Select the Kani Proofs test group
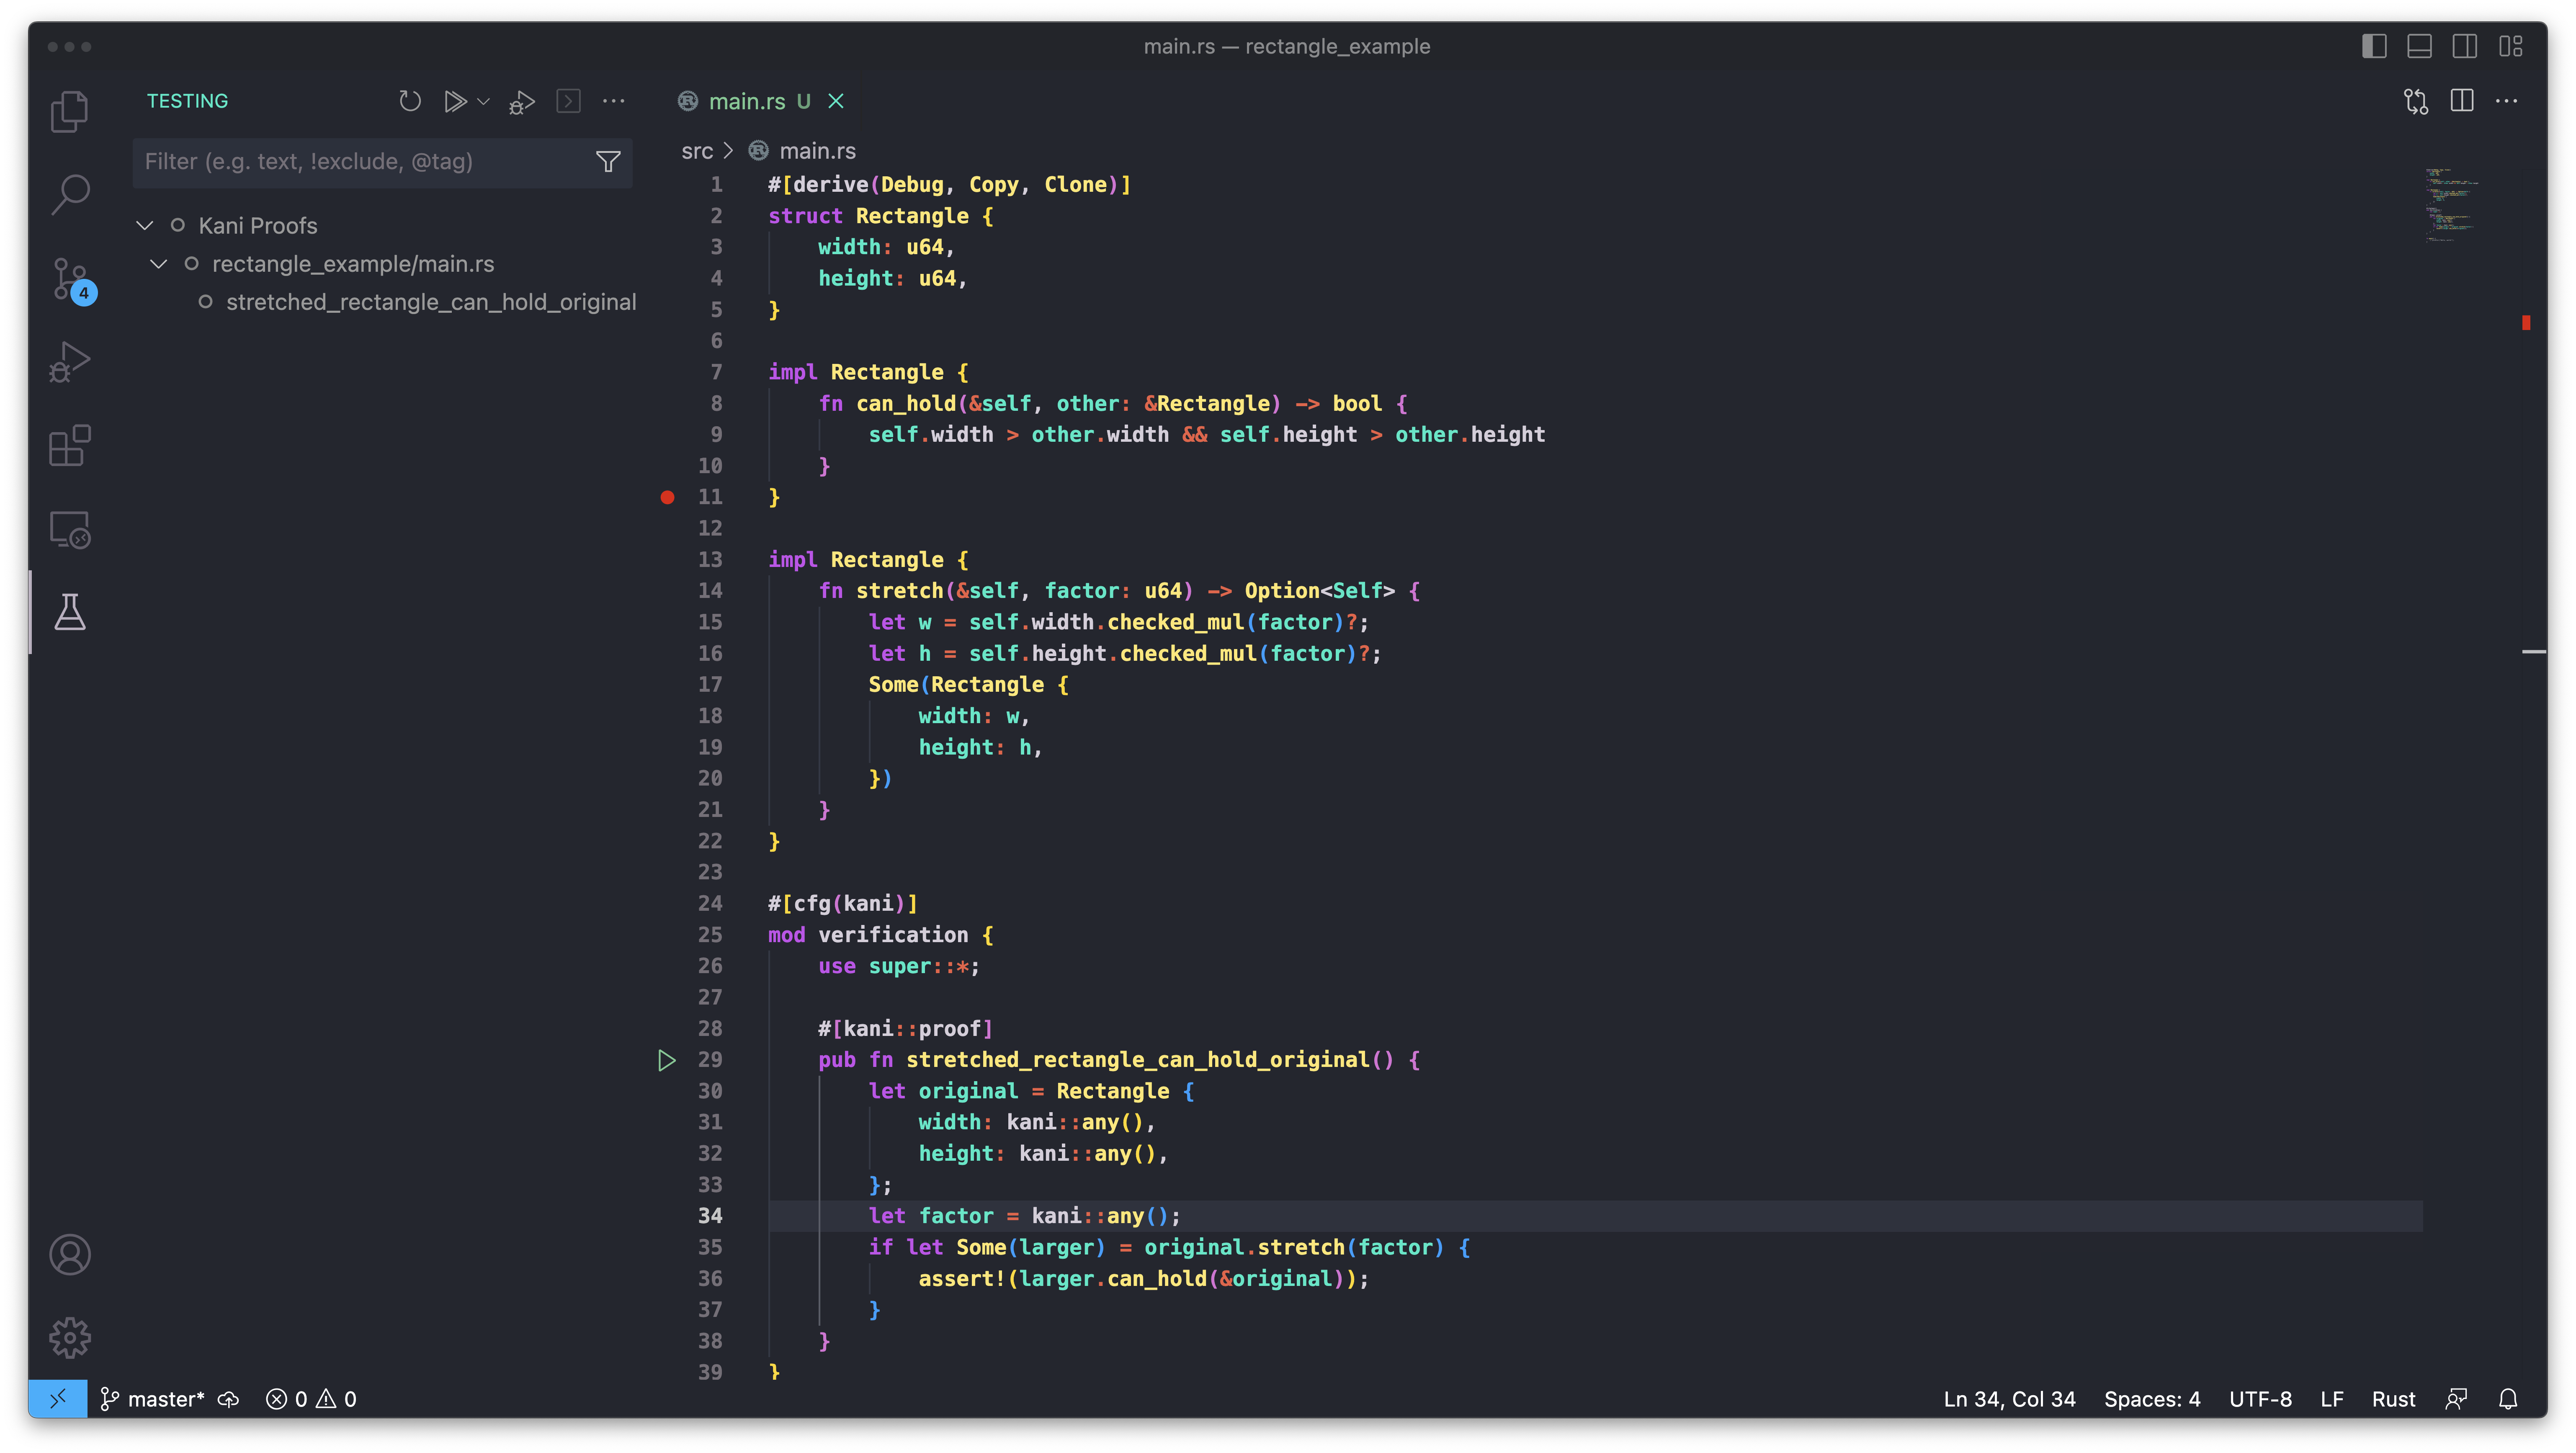This screenshot has width=2576, height=1453. pyautogui.click(x=258, y=226)
